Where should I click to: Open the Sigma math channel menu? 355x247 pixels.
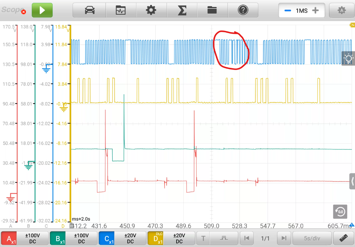pyautogui.click(x=182, y=10)
